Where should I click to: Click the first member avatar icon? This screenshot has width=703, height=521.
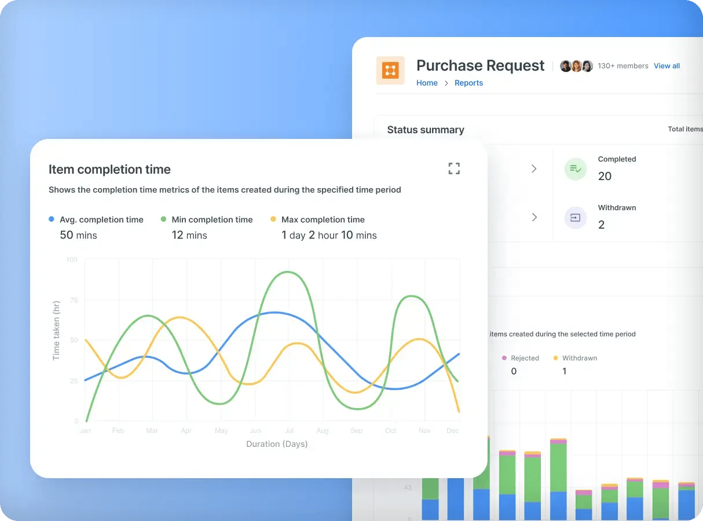[x=565, y=65]
